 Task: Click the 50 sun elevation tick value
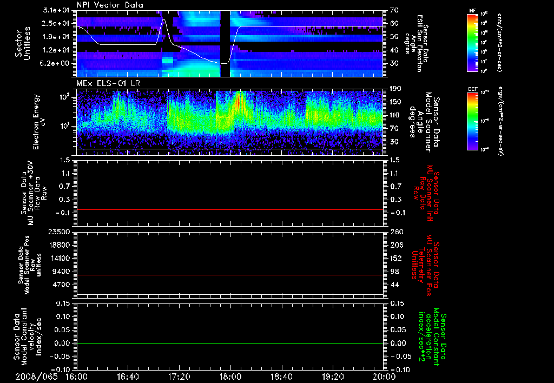(394, 37)
